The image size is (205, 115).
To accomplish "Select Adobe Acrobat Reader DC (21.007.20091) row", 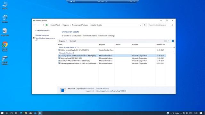I will click(112, 50).
